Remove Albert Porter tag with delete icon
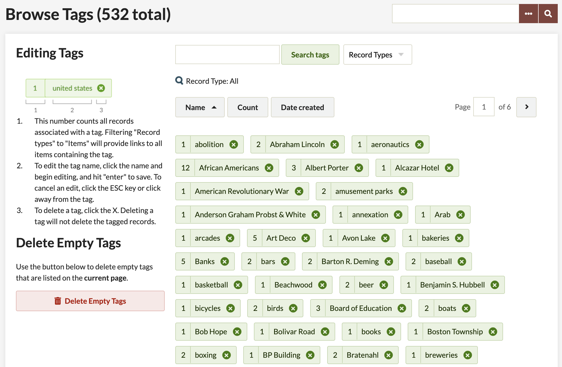The height and width of the screenshot is (367, 562). pyautogui.click(x=359, y=168)
